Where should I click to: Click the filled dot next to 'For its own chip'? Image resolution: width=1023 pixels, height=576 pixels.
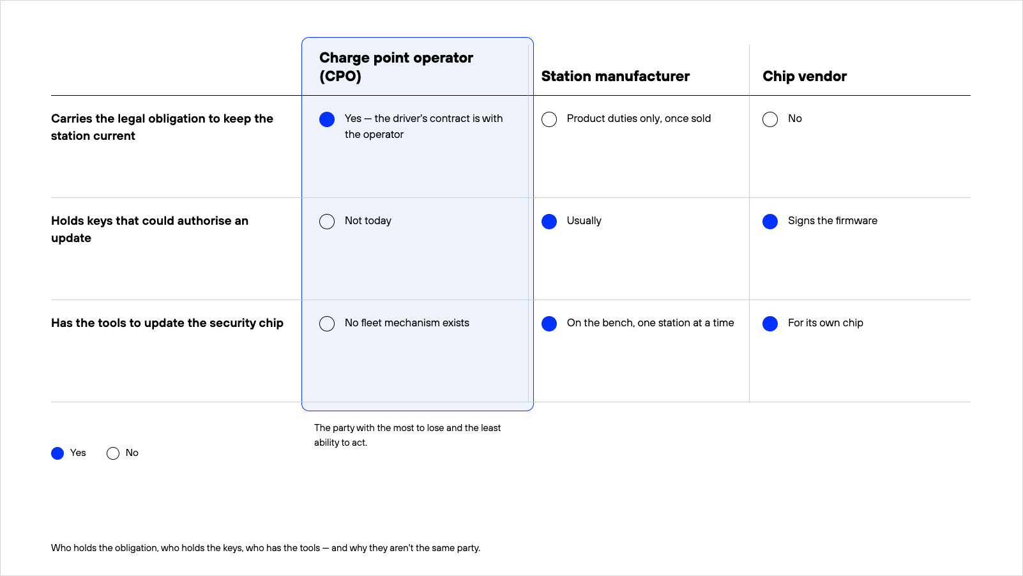(770, 324)
